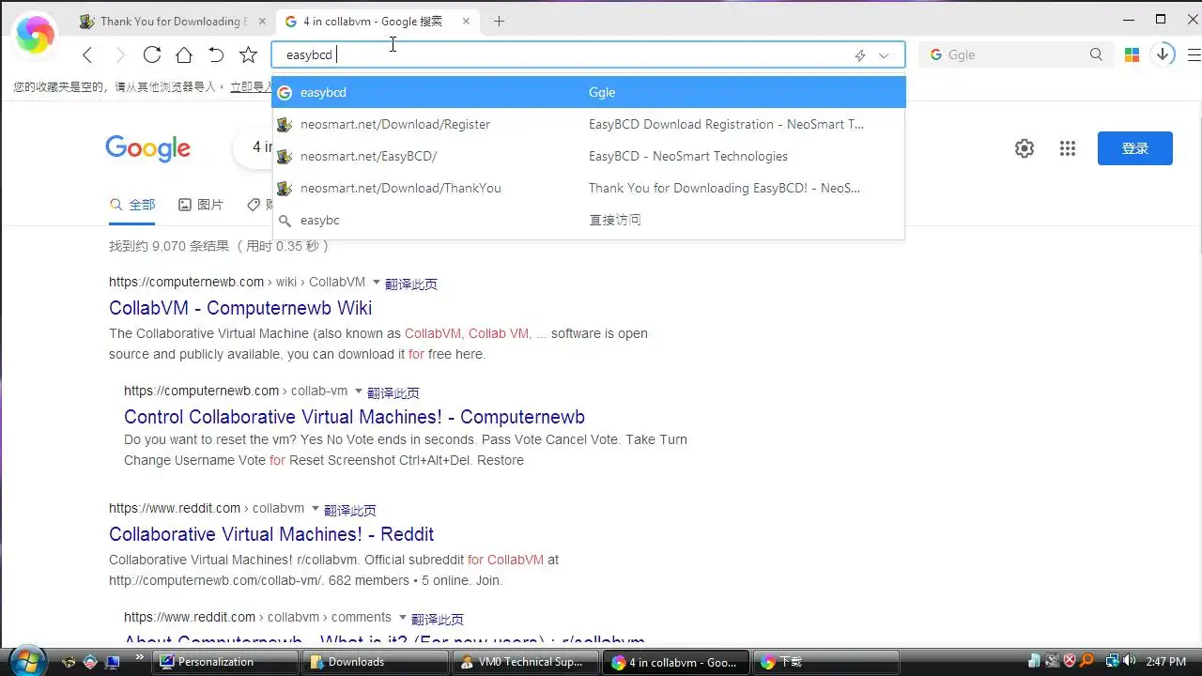Click 翻译此页 beside collabvm › comments
Image resolution: width=1202 pixels, height=676 pixels.
click(438, 619)
